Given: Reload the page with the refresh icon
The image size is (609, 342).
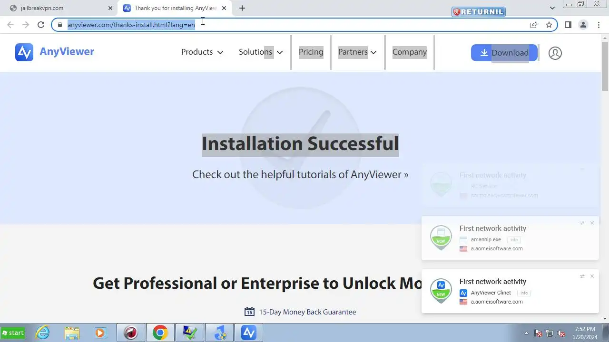Looking at the screenshot, I should click(41, 25).
